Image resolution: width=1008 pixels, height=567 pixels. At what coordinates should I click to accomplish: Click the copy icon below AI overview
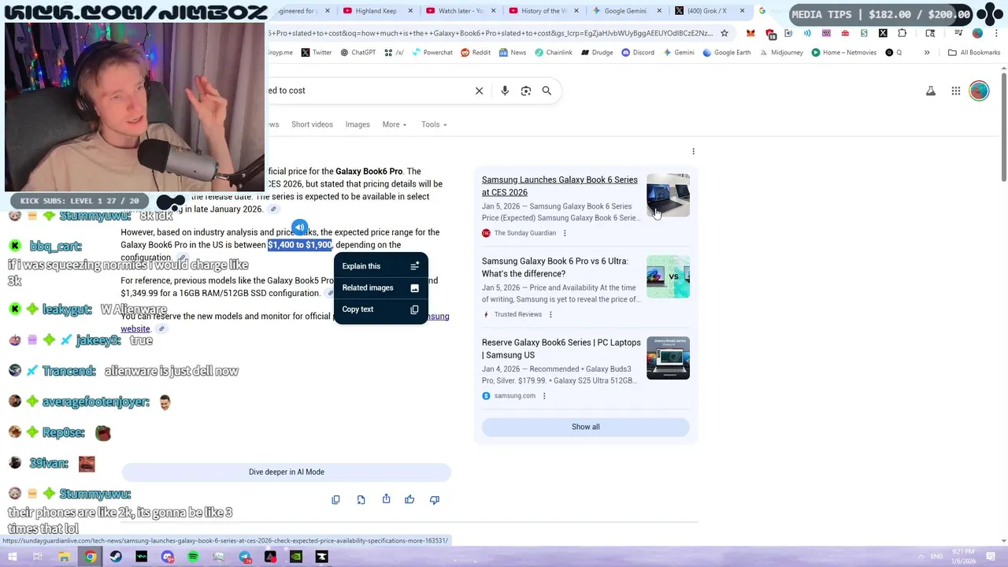335,499
